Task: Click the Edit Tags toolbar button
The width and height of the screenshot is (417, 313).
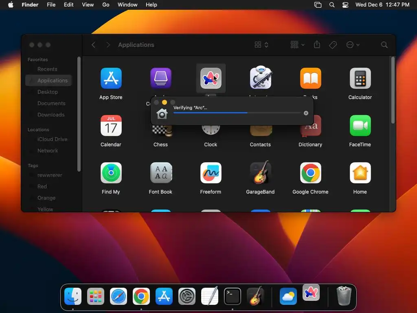Action: tap(333, 45)
